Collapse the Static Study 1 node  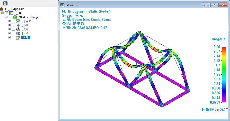point(6,17)
